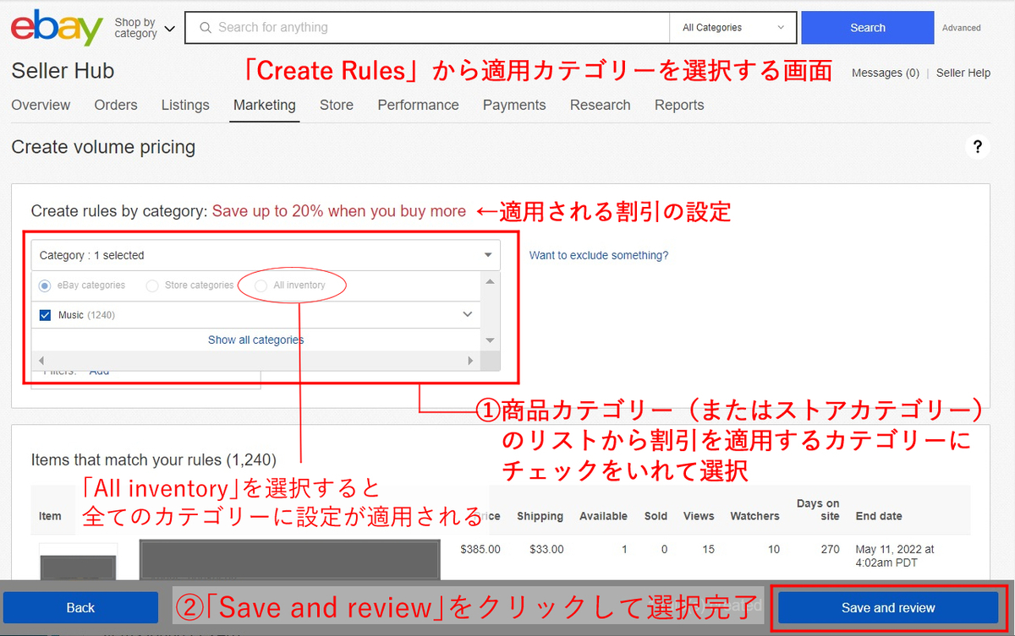Click the Seller Hub heading
1015x636 pixels.
(x=63, y=71)
